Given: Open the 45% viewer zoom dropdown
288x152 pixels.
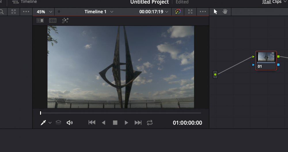Looking at the screenshot, I should click(45, 12).
